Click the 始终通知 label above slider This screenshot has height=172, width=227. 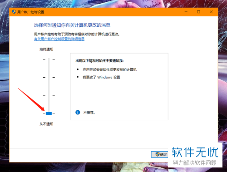click(x=46, y=49)
